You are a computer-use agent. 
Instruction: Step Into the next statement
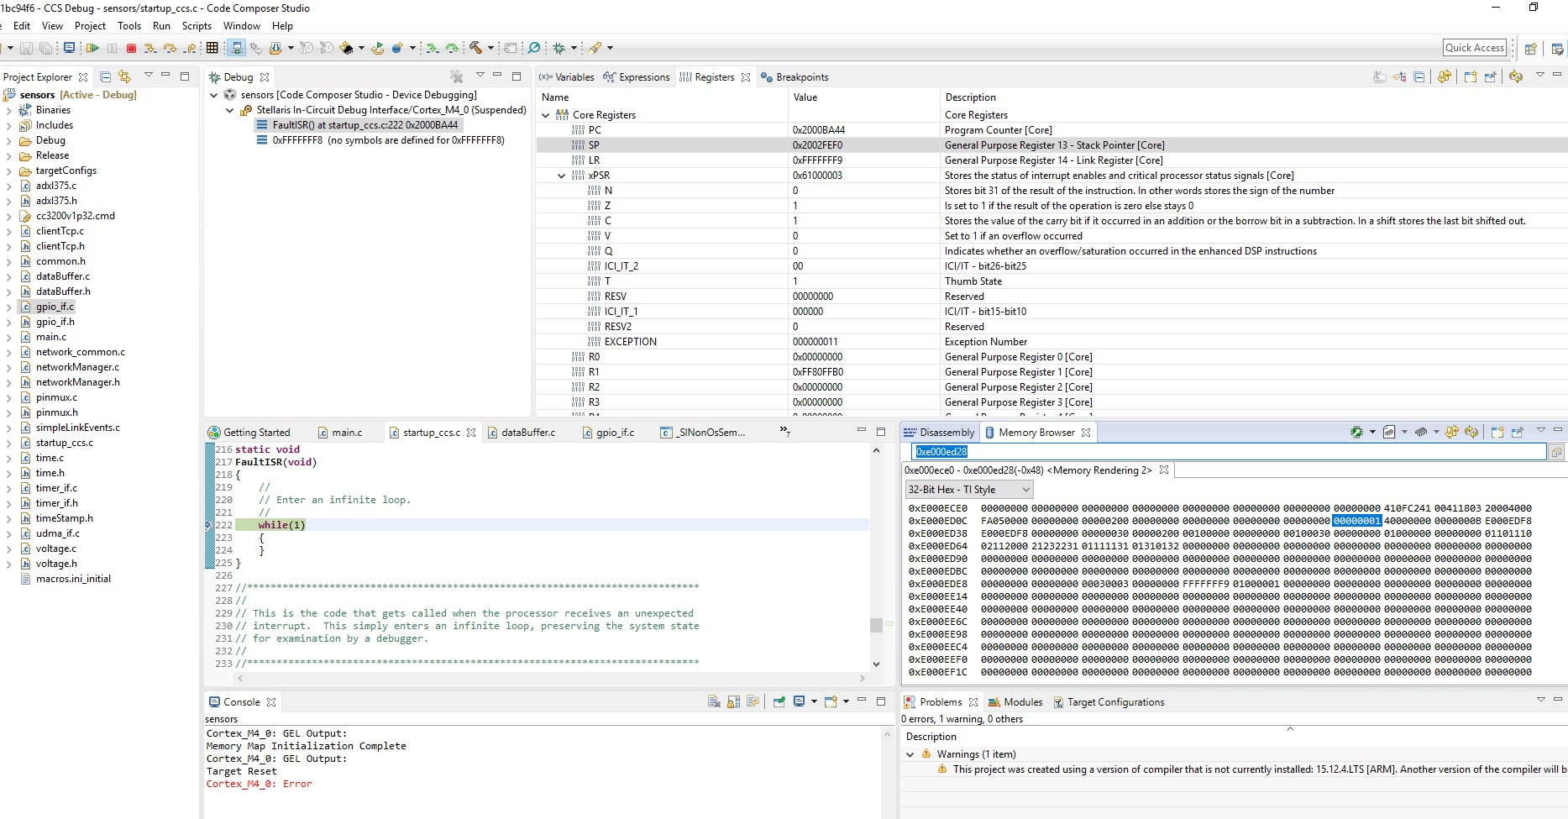point(150,48)
